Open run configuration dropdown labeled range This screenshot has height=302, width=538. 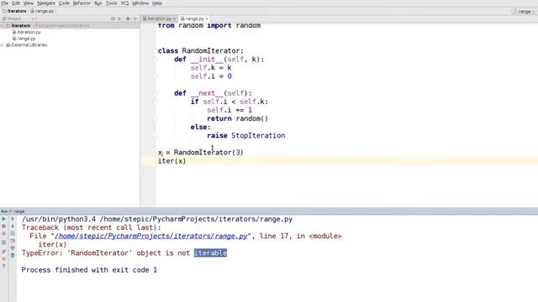[x=525, y=11]
